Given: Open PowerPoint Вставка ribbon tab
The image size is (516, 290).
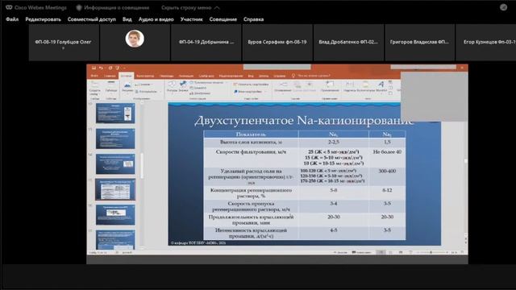Looking at the screenshot, I should (x=126, y=76).
